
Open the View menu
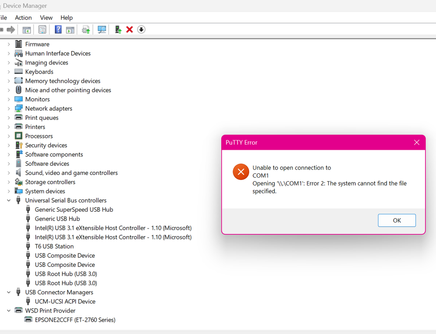(46, 17)
